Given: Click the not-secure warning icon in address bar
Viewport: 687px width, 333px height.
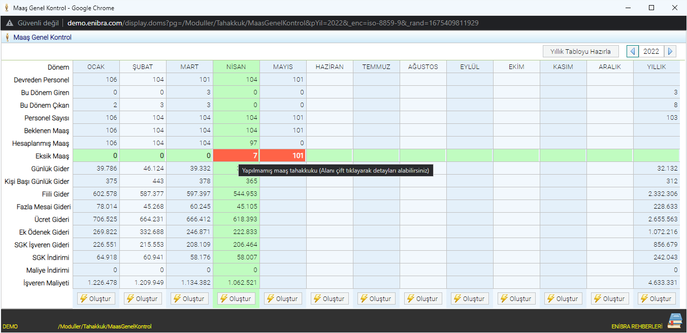Looking at the screenshot, I should coord(10,23).
